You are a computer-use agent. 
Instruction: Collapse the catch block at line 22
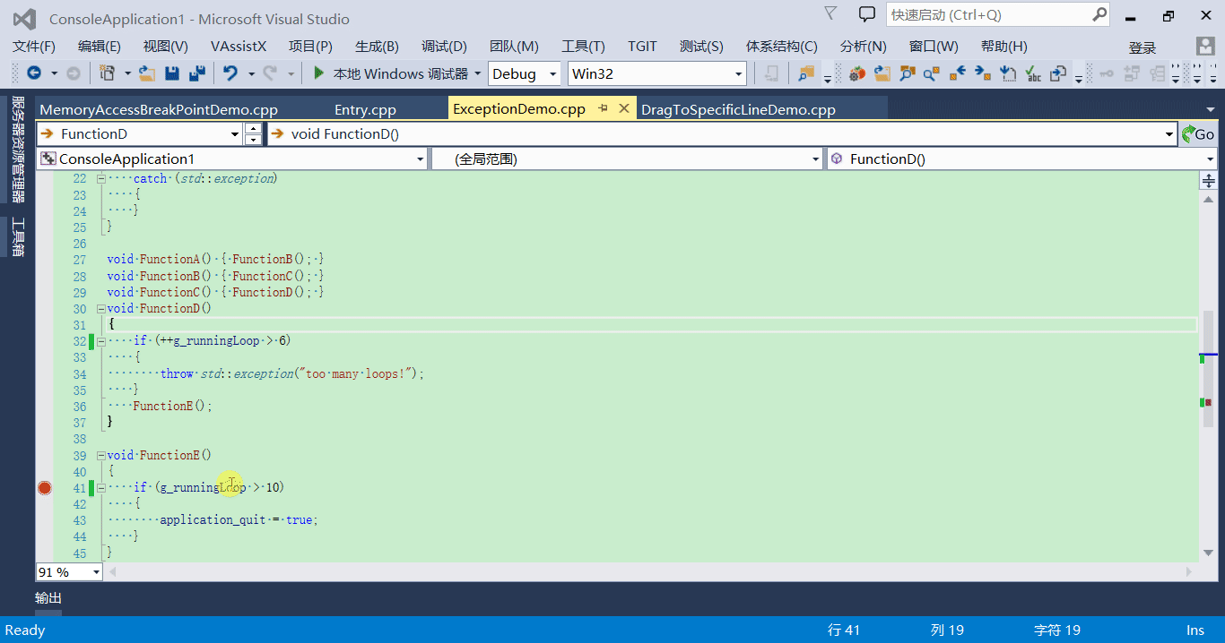(x=100, y=178)
